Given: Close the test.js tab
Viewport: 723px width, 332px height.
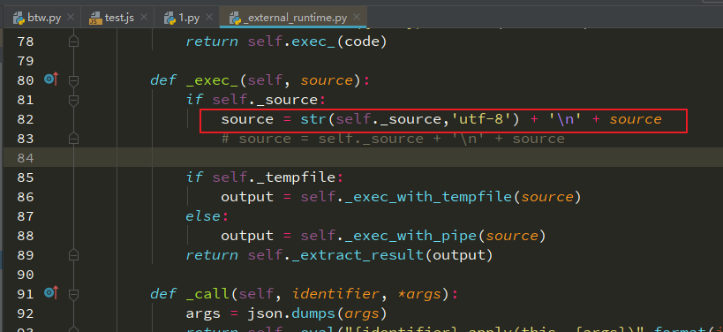Looking at the screenshot, I should pyautogui.click(x=143, y=18).
